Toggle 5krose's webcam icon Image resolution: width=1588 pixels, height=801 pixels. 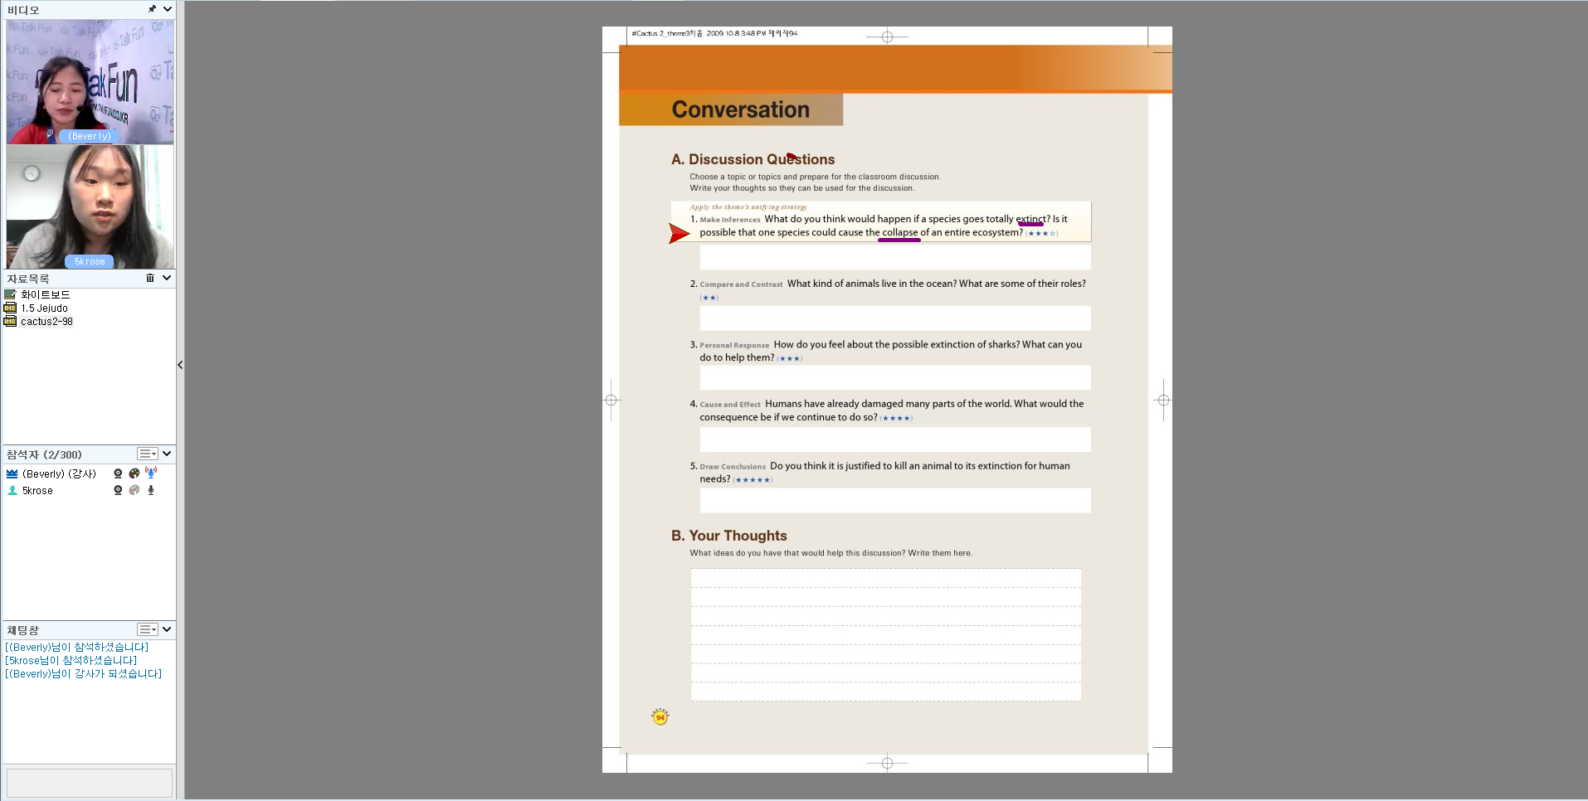pyautogui.click(x=118, y=490)
